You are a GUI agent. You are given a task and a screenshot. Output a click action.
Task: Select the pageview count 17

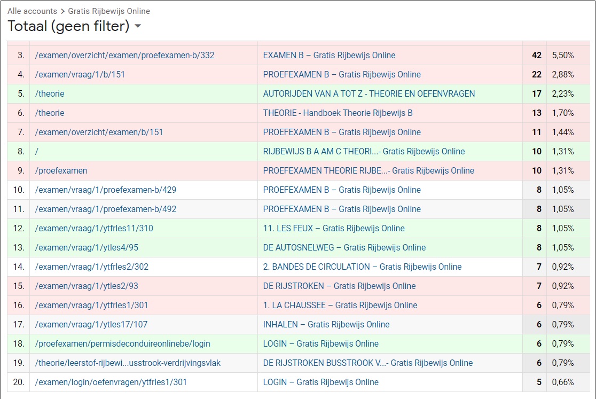pyautogui.click(x=537, y=94)
